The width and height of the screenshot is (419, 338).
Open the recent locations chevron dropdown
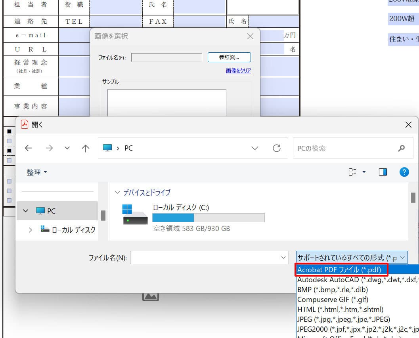tap(67, 148)
